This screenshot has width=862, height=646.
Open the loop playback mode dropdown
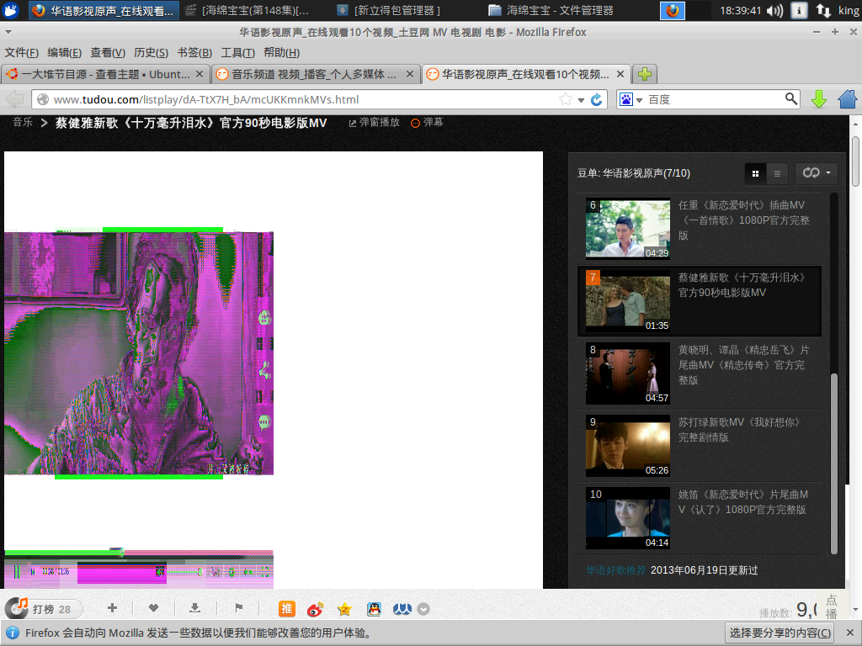point(817,173)
